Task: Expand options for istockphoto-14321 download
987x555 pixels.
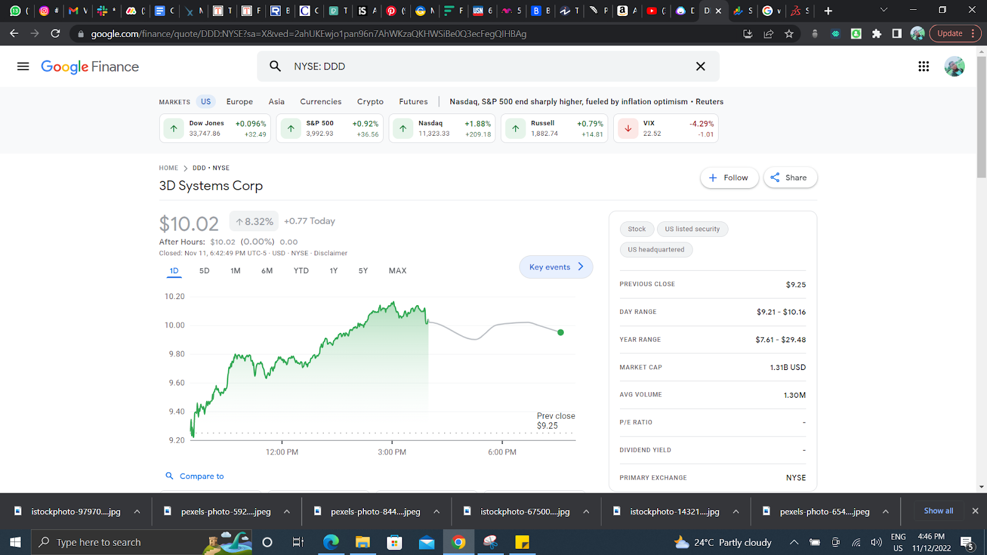Action: click(x=736, y=511)
